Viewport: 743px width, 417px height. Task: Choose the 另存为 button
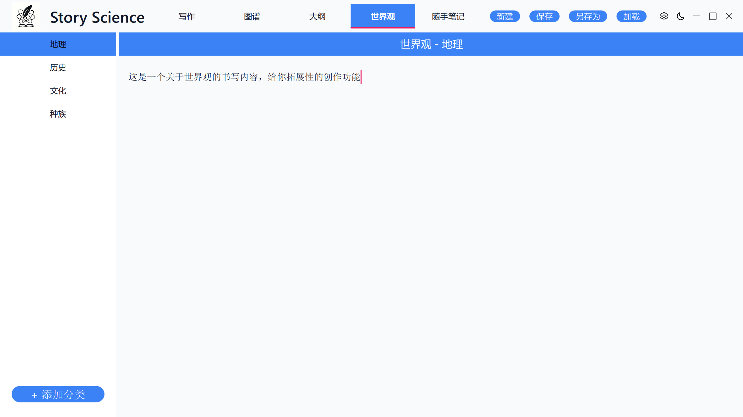[x=588, y=16]
